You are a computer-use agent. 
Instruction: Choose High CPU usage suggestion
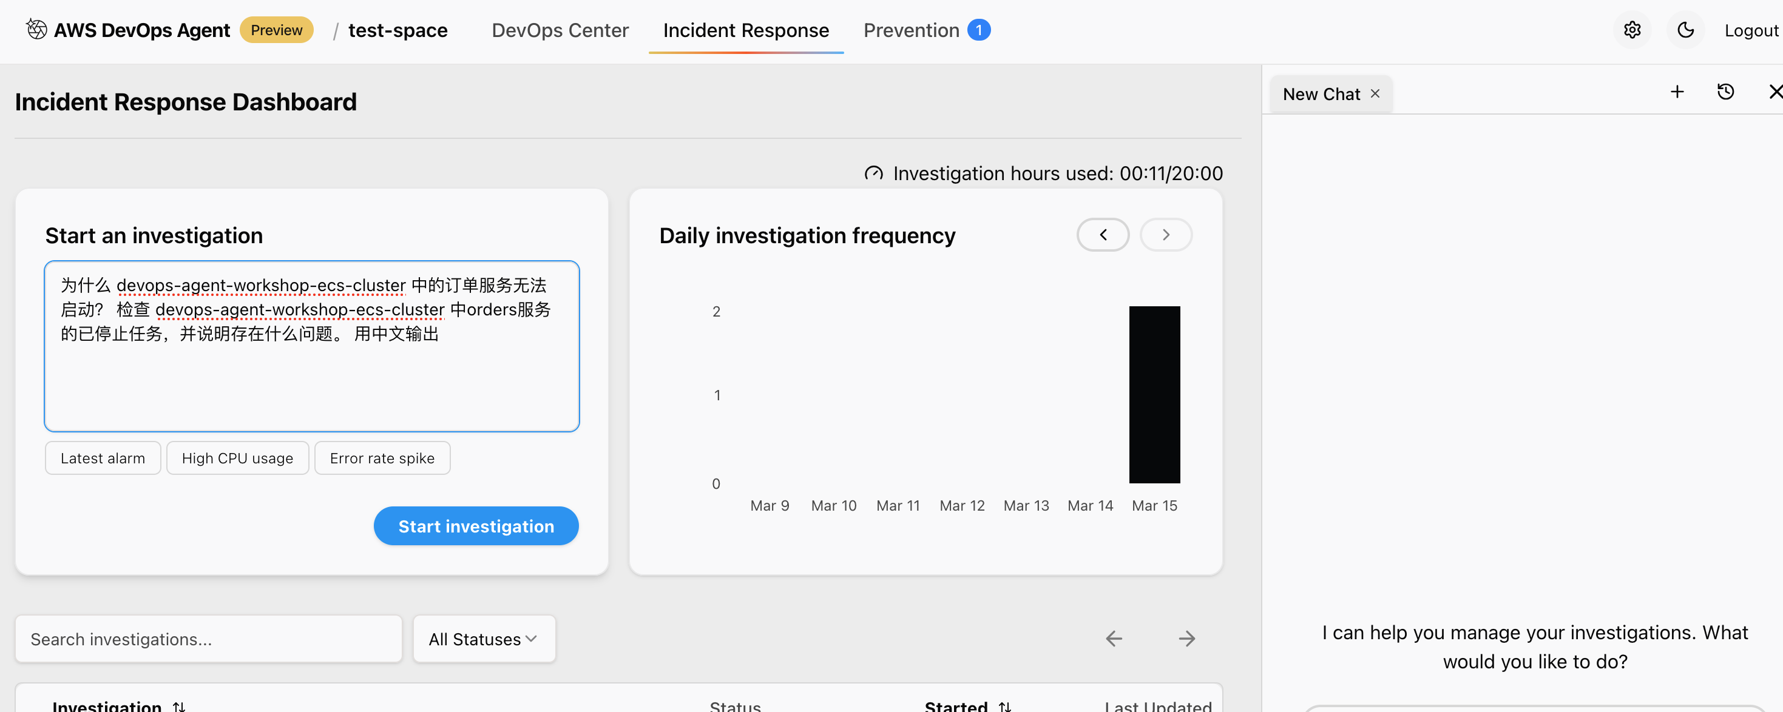(237, 458)
